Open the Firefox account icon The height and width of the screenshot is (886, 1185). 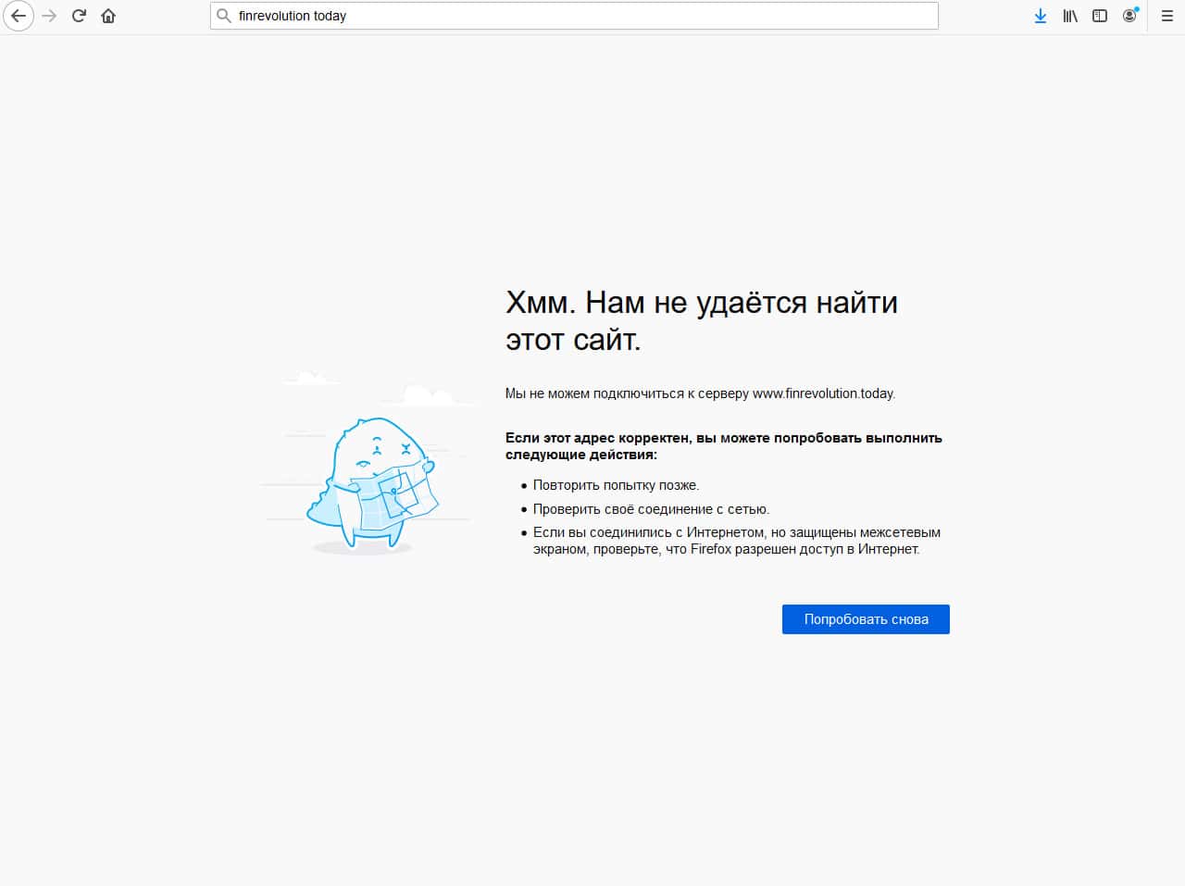point(1129,16)
